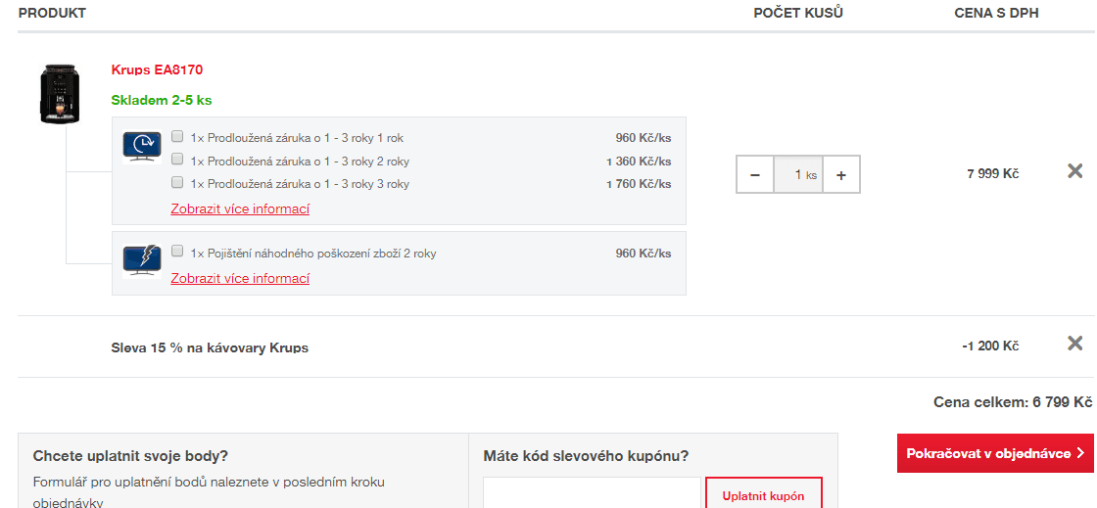Click the discount coupon code input field
This screenshot has width=1097, height=508.
point(592,492)
